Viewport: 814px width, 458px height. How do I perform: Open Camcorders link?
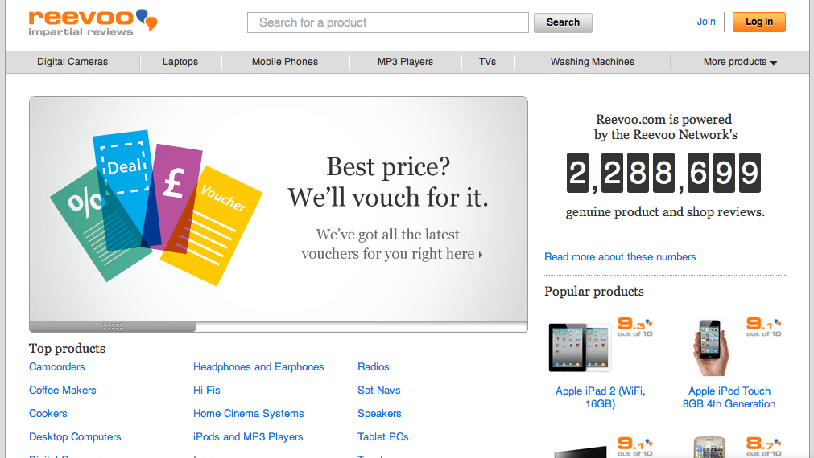point(56,367)
